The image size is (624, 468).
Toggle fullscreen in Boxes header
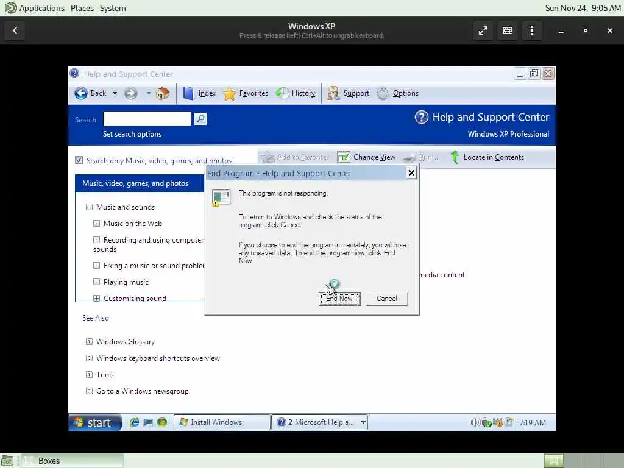click(x=483, y=30)
